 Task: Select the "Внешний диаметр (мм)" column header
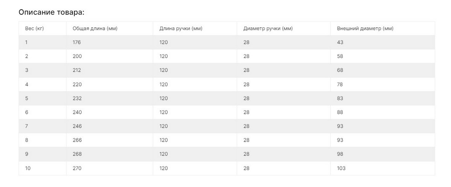[x=365, y=29]
